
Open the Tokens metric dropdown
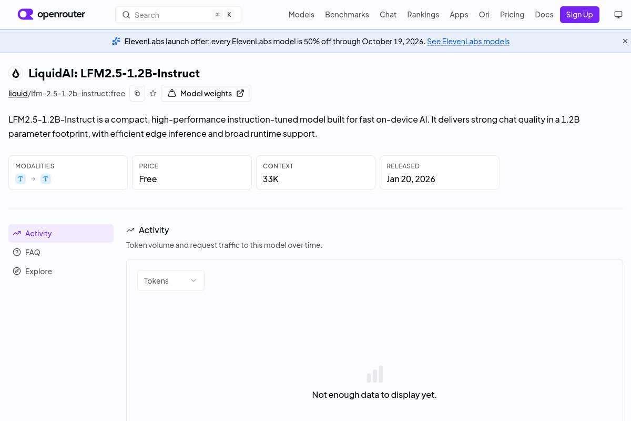(171, 280)
